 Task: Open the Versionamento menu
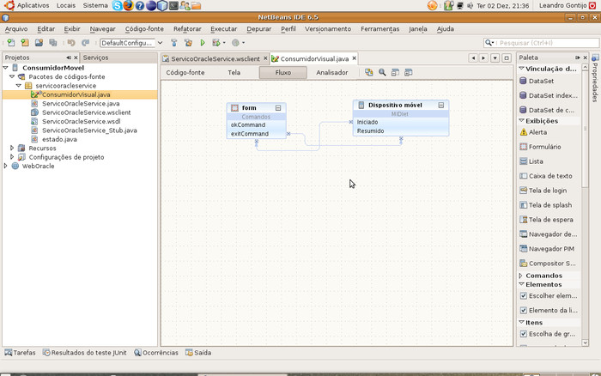click(x=328, y=28)
